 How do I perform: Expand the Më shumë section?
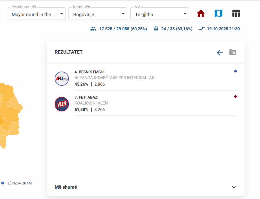pos(145,187)
